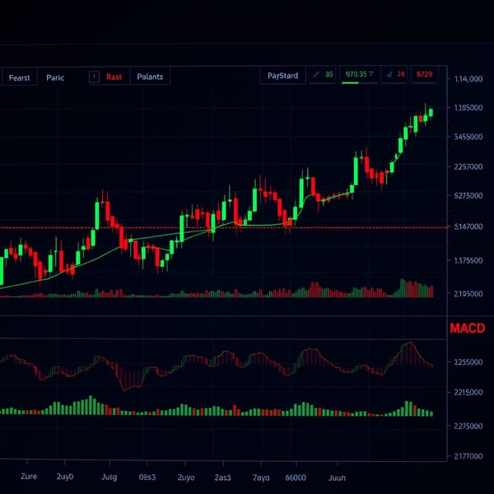The height and width of the screenshot is (494, 494).
Task: Click the 1,185000 price axis label
Action: [468, 108]
